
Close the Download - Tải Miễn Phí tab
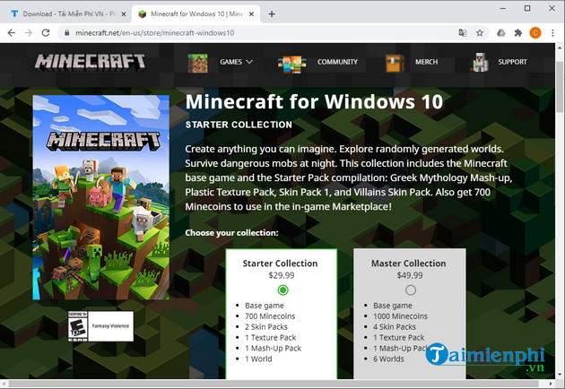124,14
